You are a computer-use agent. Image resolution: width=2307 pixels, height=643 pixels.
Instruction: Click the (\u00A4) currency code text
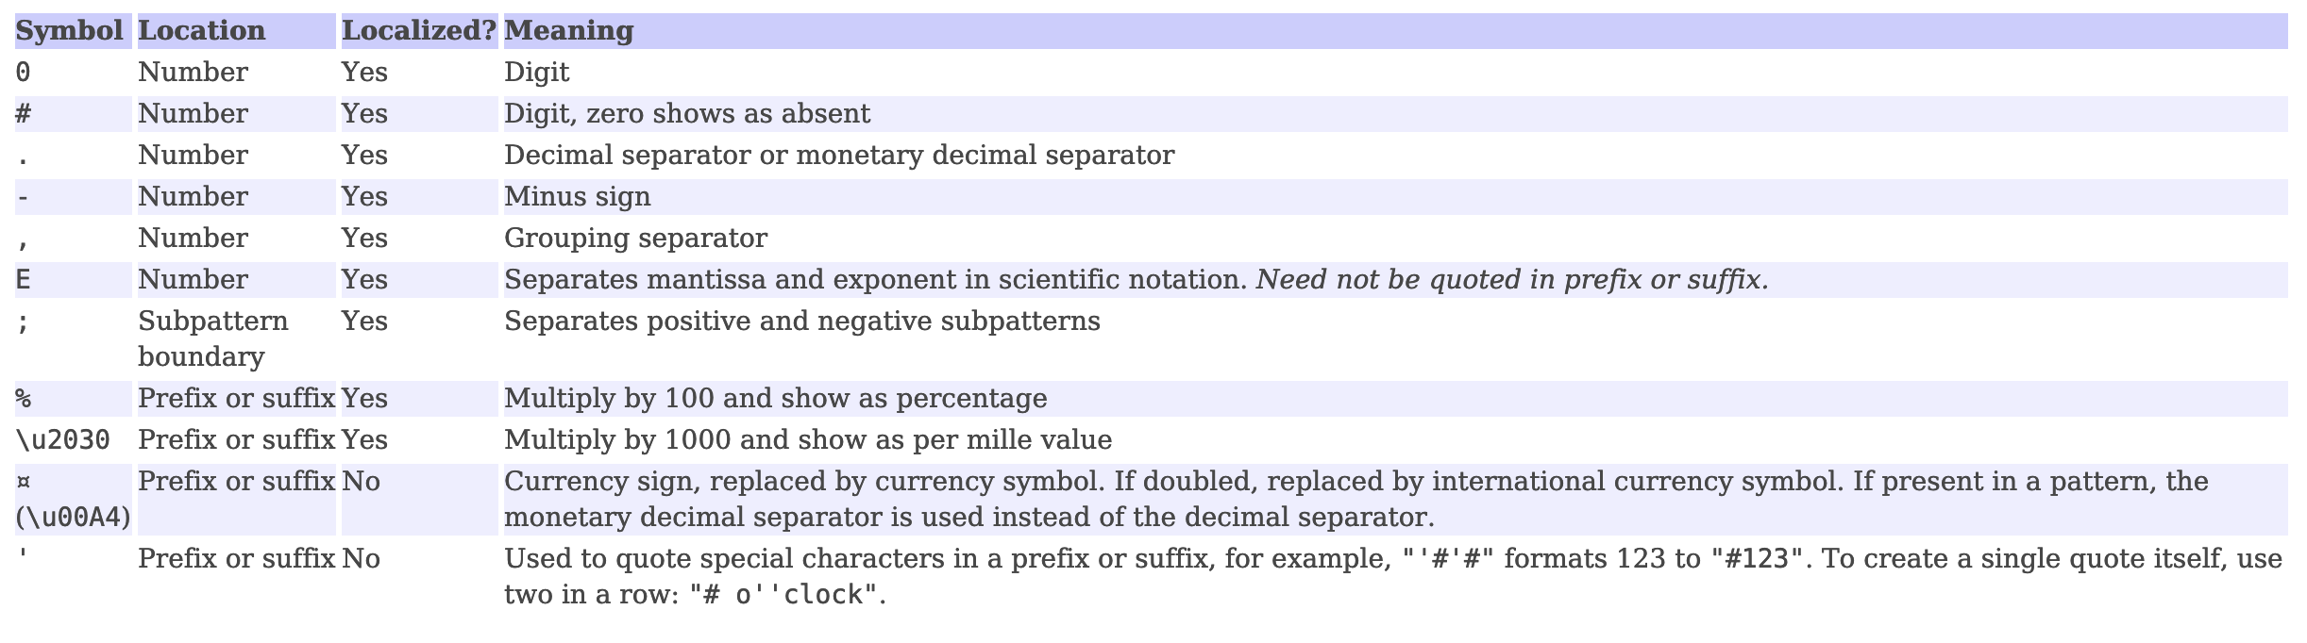(74, 518)
